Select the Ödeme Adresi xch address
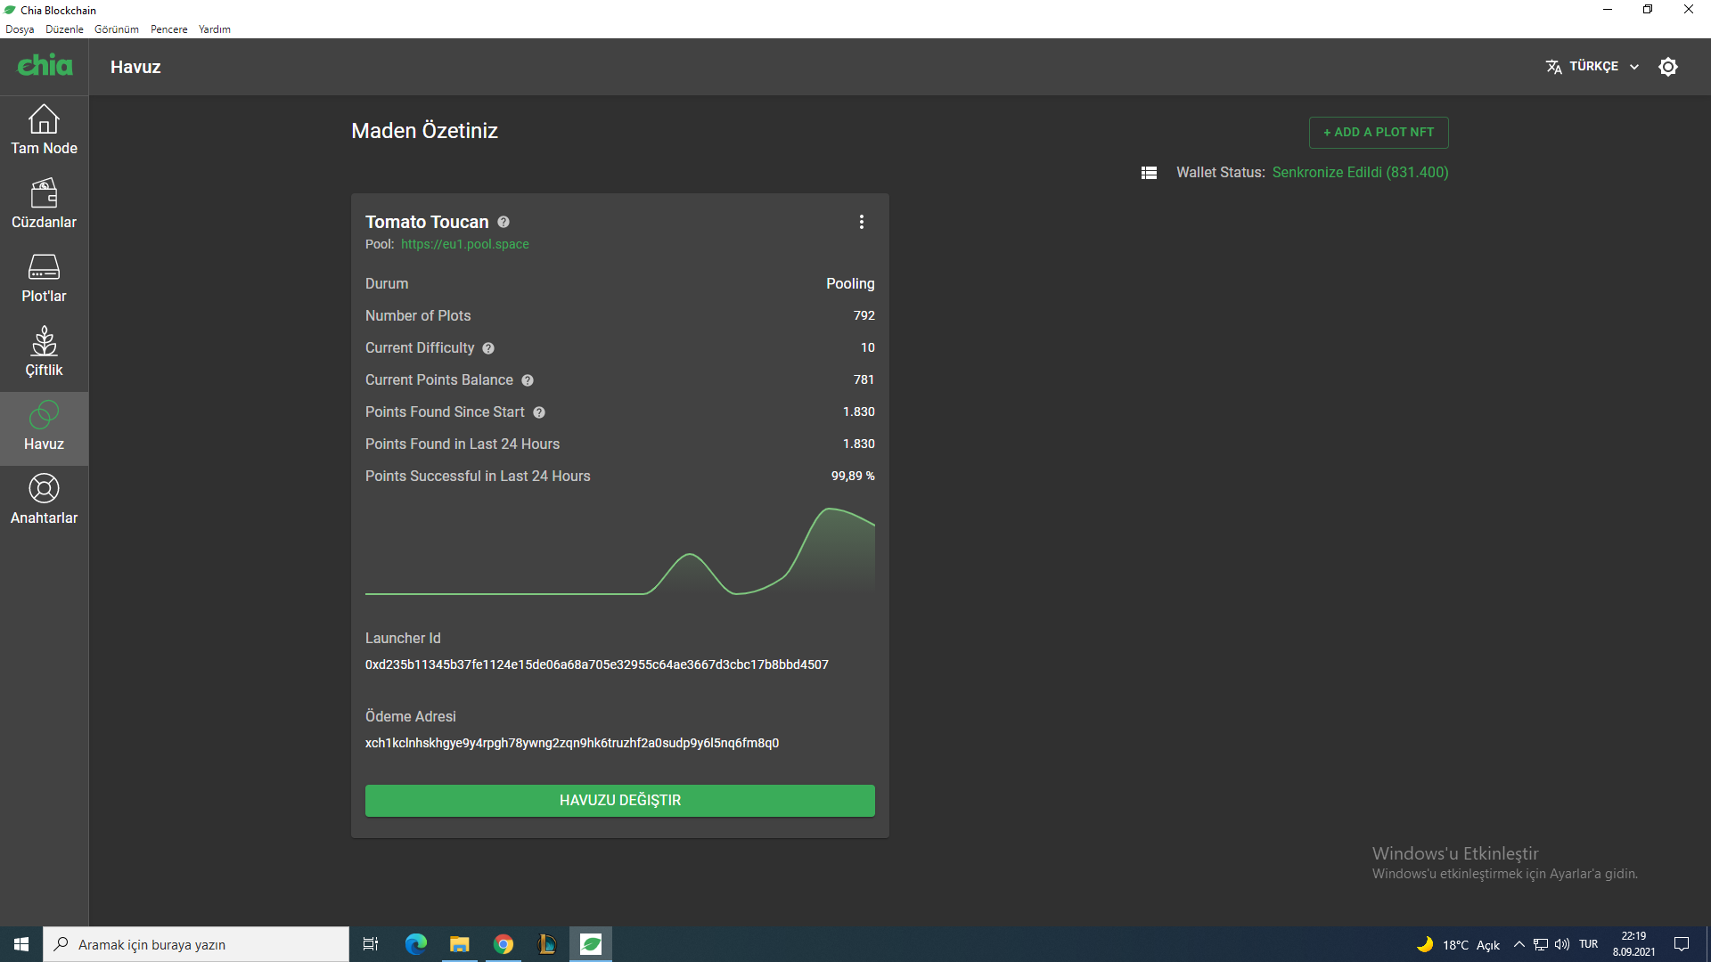This screenshot has height=962, width=1711. pos(572,743)
